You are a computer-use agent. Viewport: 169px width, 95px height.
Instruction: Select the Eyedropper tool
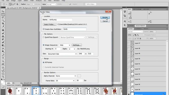(x=3, y=26)
